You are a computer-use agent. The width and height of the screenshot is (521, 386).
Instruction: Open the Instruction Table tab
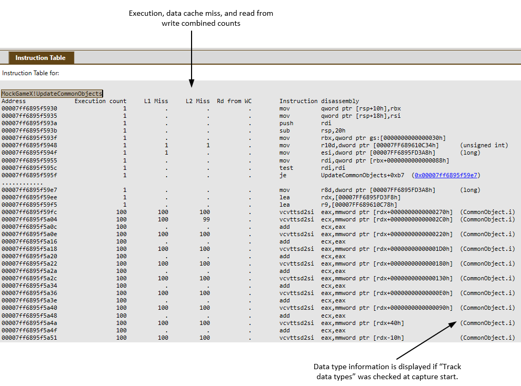(x=41, y=58)
